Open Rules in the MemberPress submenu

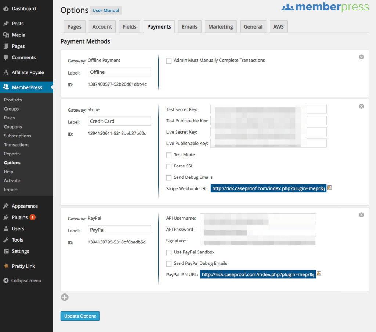coord(9,118)
